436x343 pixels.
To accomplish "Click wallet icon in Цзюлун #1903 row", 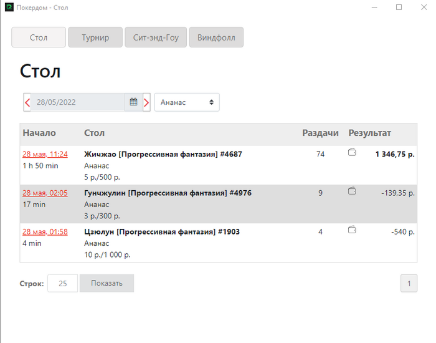I will click(352, 230).
